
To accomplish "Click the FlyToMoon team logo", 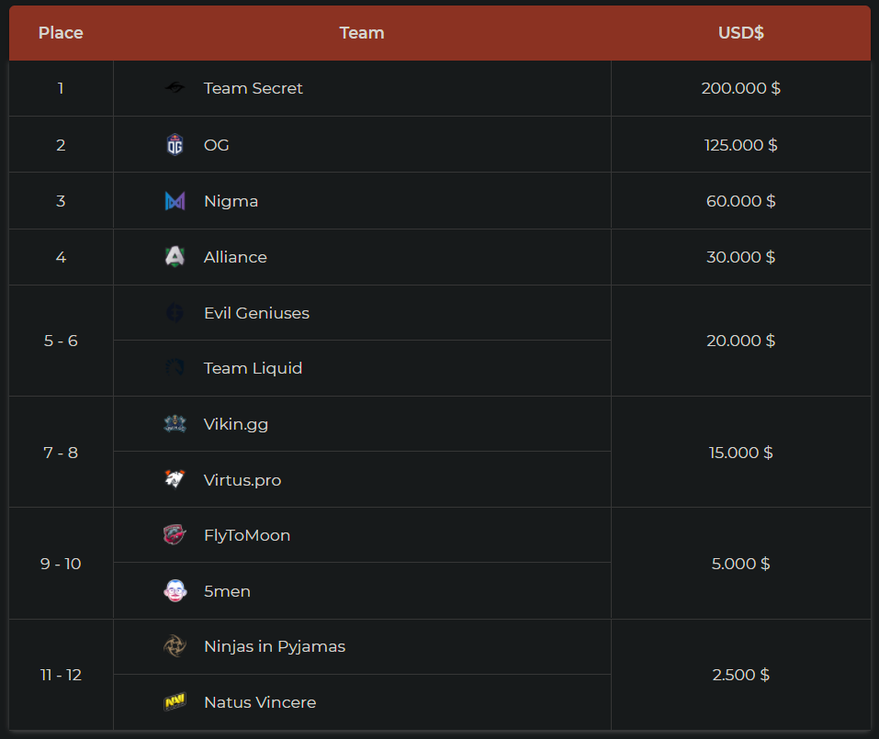I will click(175, 535).
